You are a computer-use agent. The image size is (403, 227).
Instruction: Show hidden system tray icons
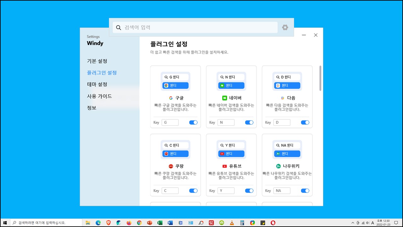tap(353, 223)
